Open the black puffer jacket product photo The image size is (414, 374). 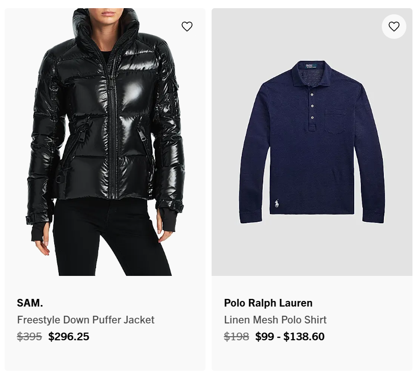[105, 142]
